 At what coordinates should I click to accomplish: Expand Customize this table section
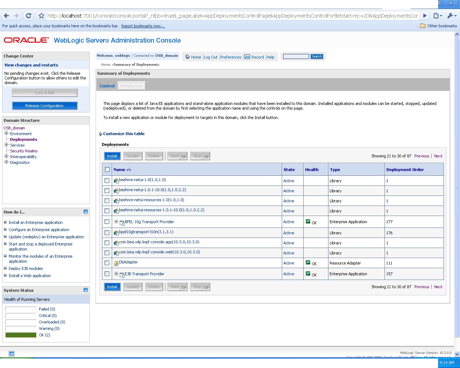pos(101,134)
